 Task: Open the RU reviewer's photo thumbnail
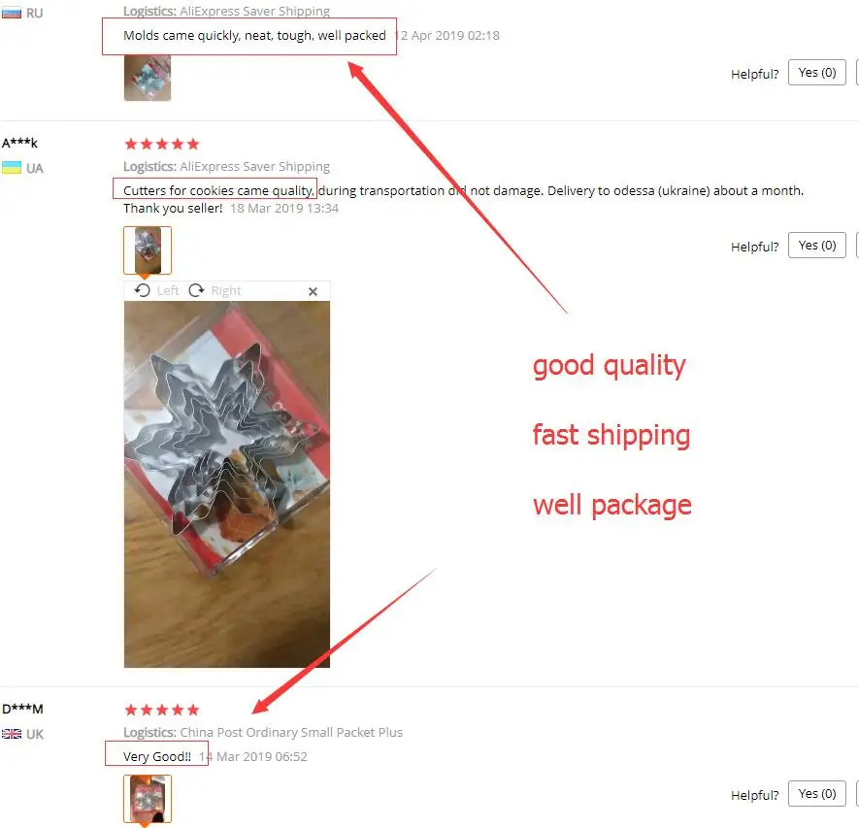pyautogui.click(x=148, y=78)
